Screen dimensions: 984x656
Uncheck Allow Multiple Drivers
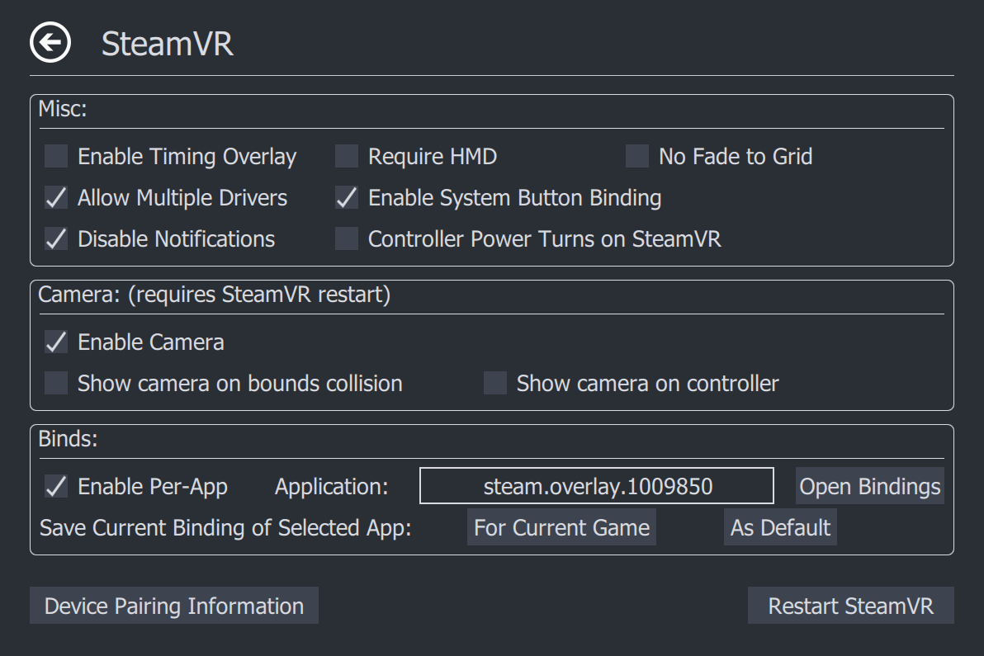pyautogui.click(x=56, y=197)
